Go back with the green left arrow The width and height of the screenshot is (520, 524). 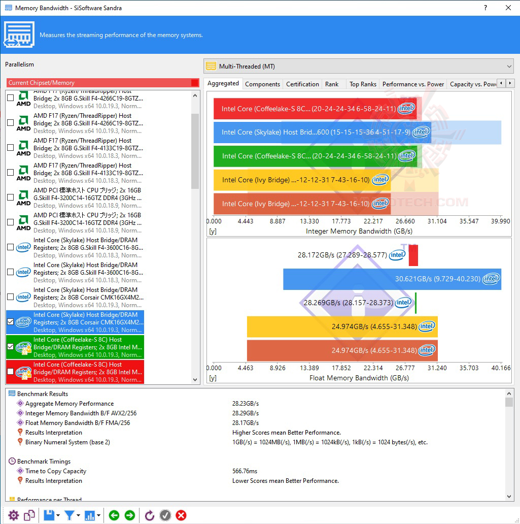(x=114, y=515)
